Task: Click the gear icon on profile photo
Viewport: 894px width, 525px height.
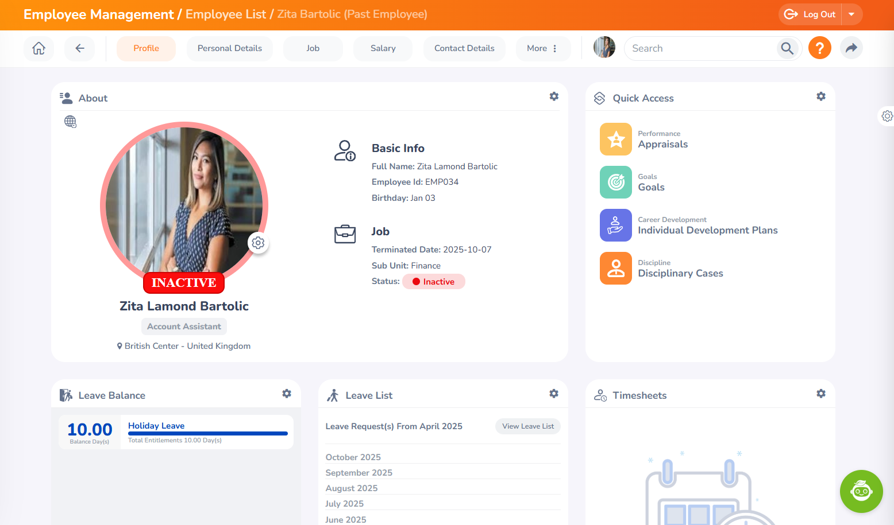Action: tap(258, 243)
